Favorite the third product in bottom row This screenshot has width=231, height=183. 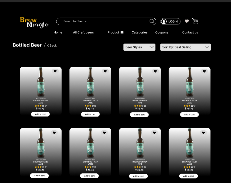pos(154,133)
